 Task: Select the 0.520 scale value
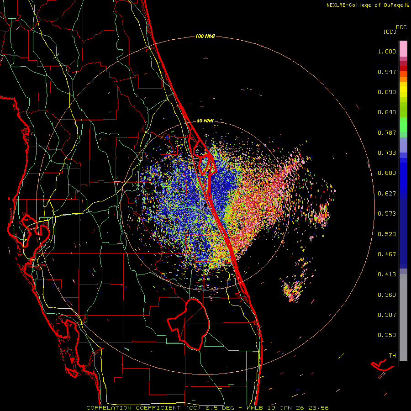387,234
